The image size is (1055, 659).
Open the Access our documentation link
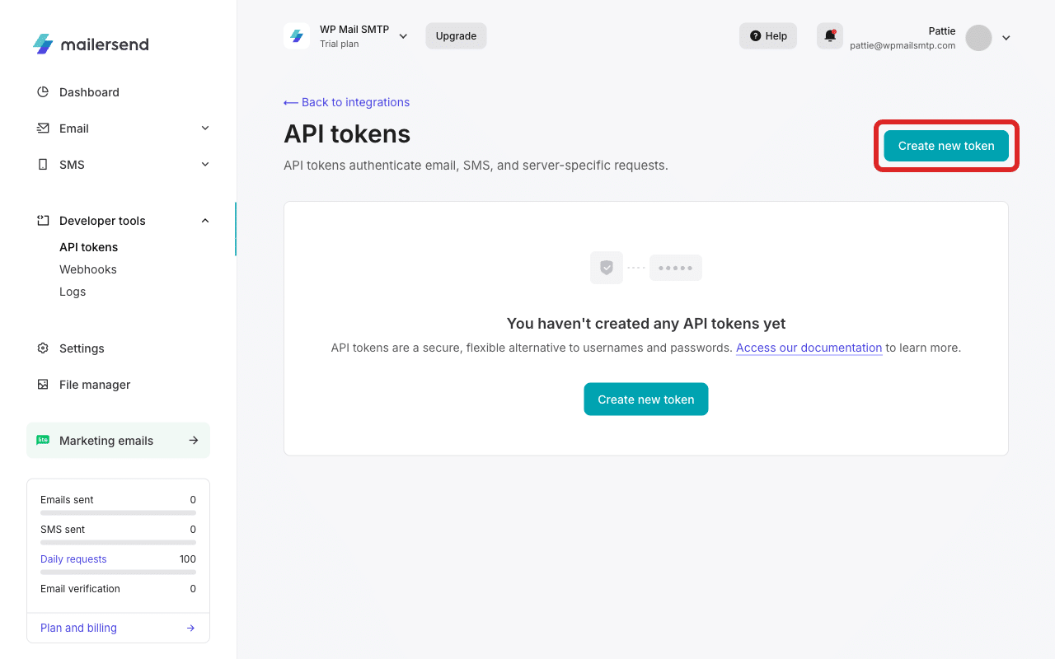[809, 348]
